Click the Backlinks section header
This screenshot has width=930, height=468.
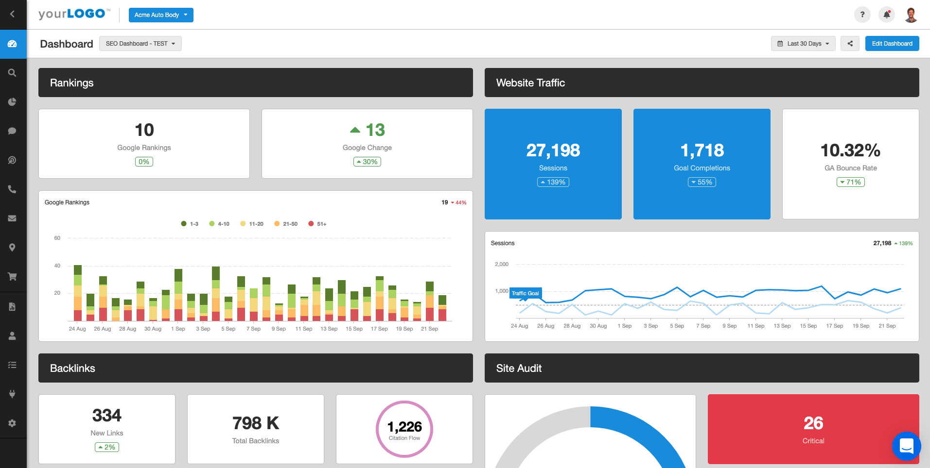coord(256,368)
